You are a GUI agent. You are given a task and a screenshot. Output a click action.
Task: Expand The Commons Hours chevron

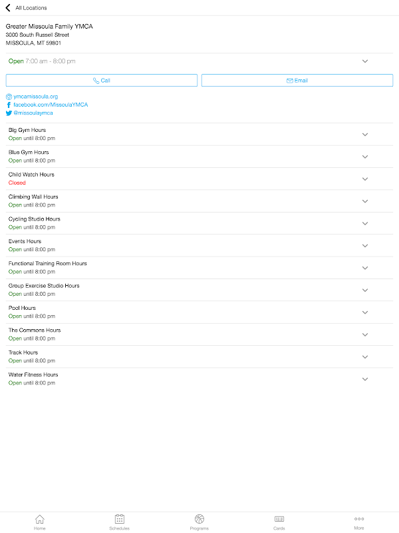(365, 335)
